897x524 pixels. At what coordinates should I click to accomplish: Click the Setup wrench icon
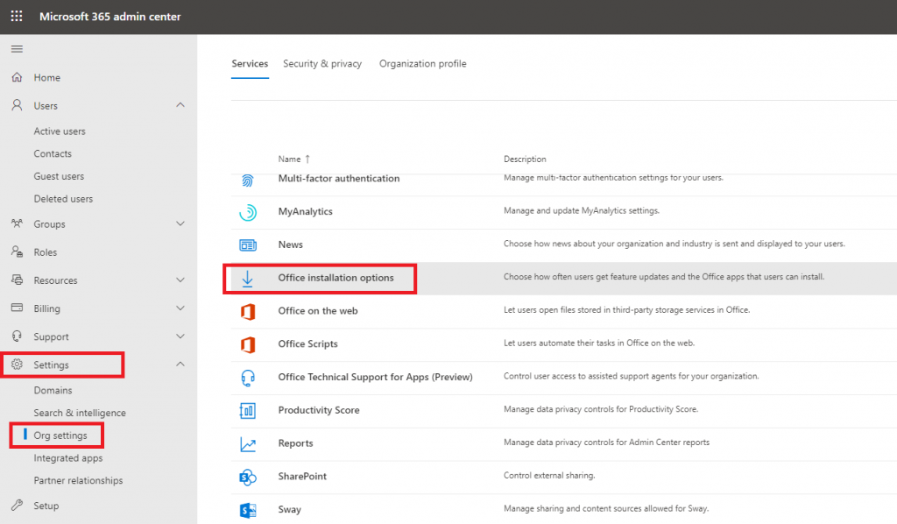(x=18, y=505)
